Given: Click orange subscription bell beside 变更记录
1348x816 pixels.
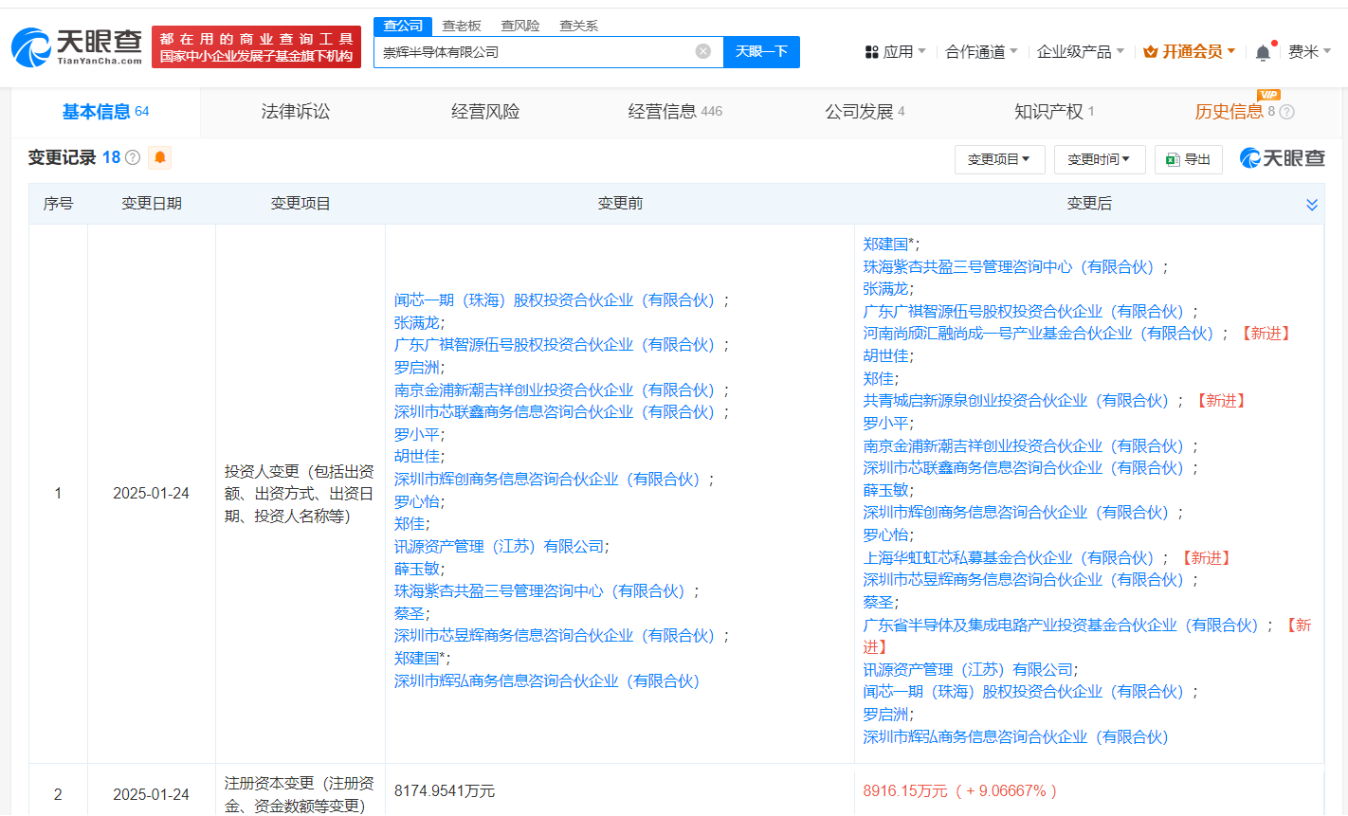Looking at the screenshot, I should pyautogui.click(x=159, y=158).
